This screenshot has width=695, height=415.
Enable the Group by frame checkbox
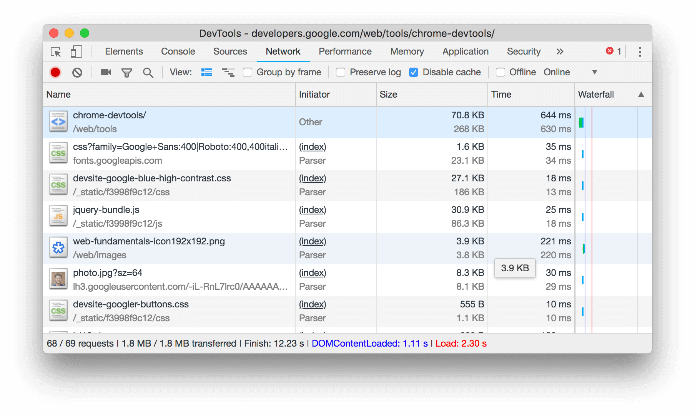pos(248,72)
